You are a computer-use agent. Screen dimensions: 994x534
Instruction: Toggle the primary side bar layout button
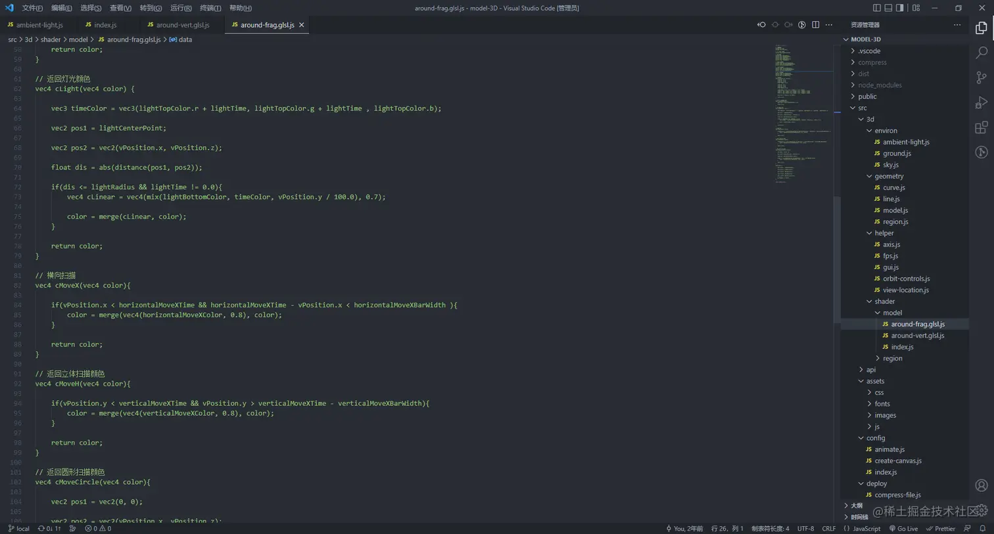[876, 8]
